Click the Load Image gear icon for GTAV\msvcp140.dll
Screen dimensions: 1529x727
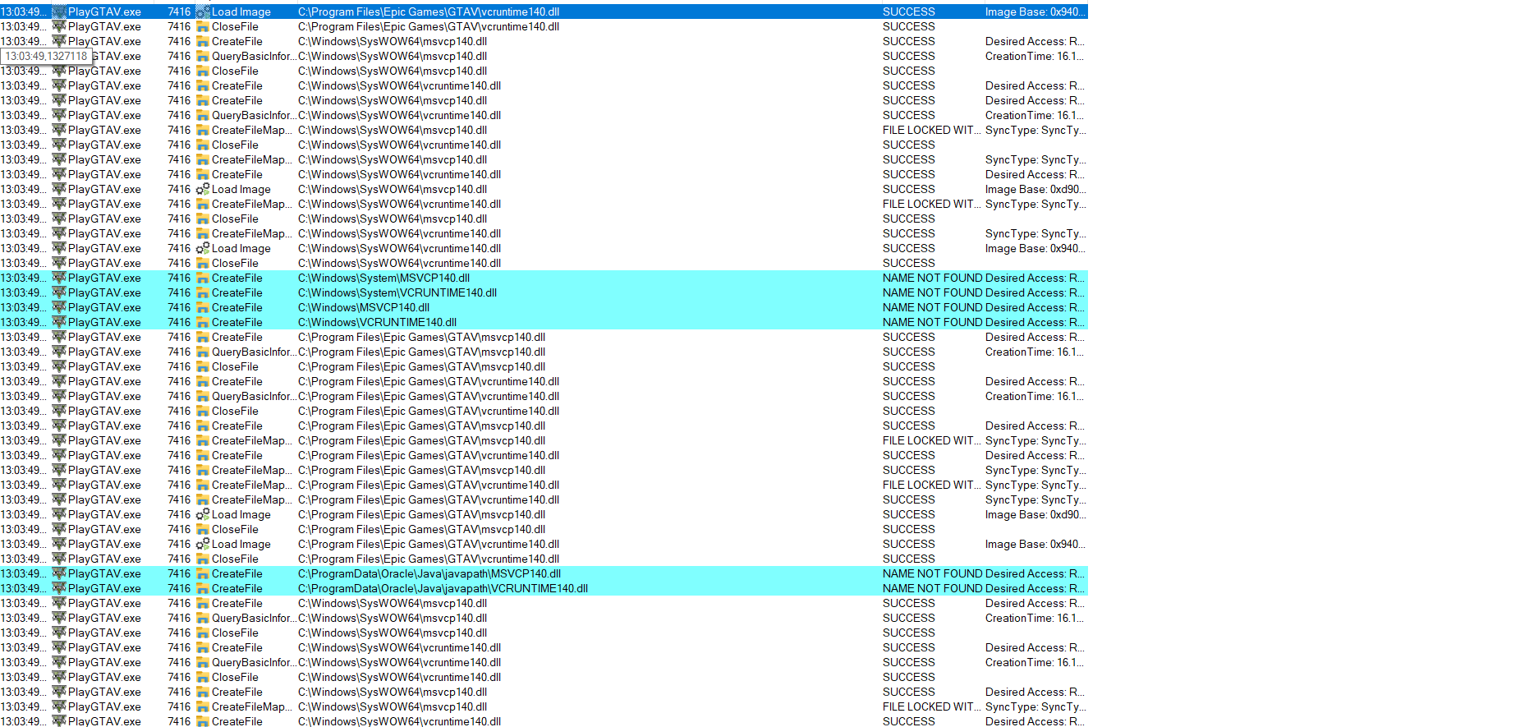[x=203, y=515]
